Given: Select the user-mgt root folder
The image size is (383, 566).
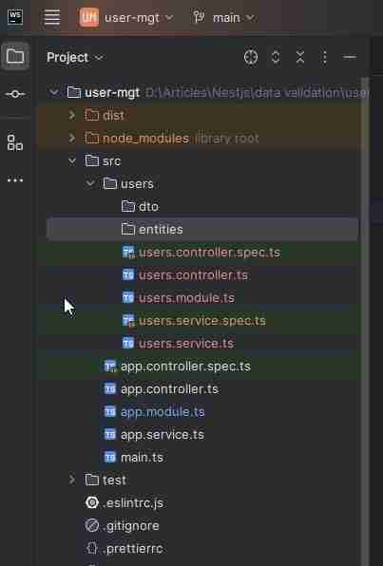Looking at the screenshot, I should coord(112,93).
